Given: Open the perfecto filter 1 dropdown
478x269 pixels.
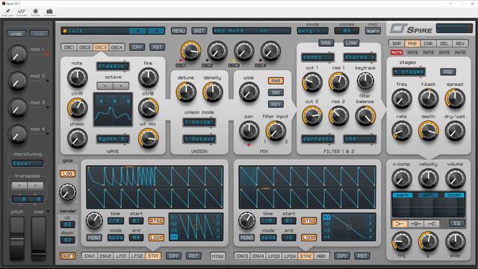Looking at the screenshot, I should click(317, 139).
